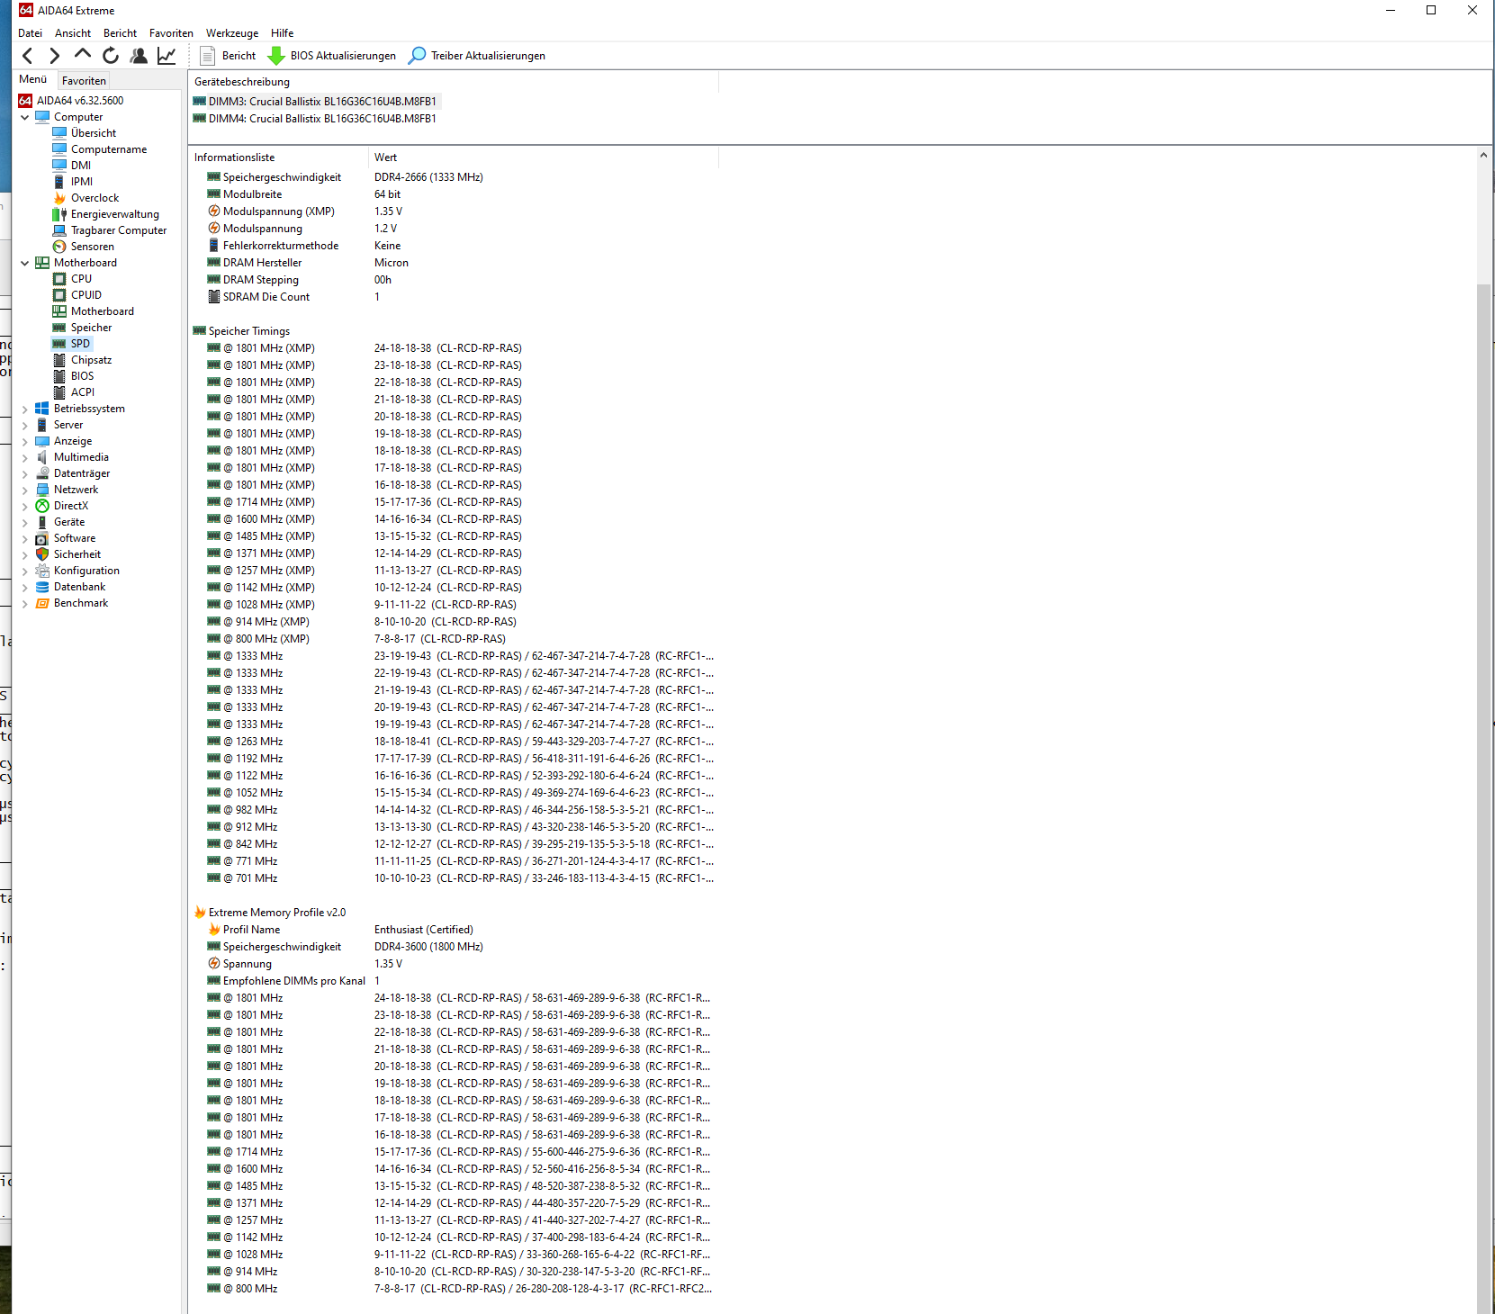The width and height of the screenshot is (1495, 1314).
Task: Click the Speicher memory icon
Action: pos(59,328)
